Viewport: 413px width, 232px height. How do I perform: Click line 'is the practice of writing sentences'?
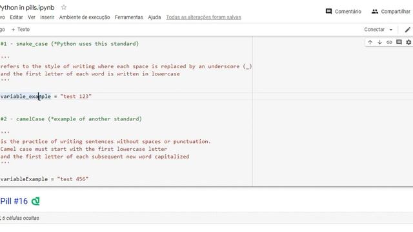[x=106, y=142]
